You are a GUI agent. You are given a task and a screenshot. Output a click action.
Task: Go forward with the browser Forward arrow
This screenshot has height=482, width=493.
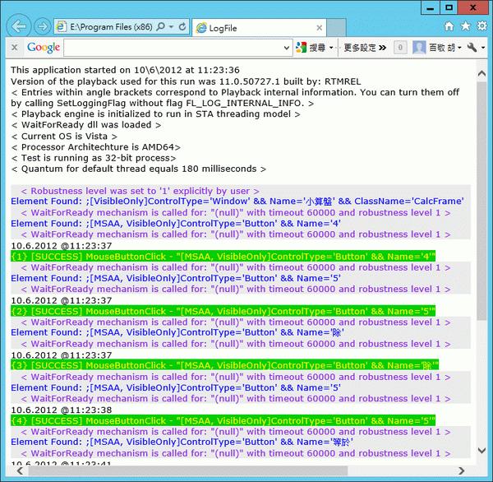42,27
